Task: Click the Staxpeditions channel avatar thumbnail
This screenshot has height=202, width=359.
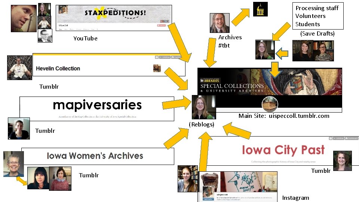Action: pyautogui.click(x=63, y=9)
